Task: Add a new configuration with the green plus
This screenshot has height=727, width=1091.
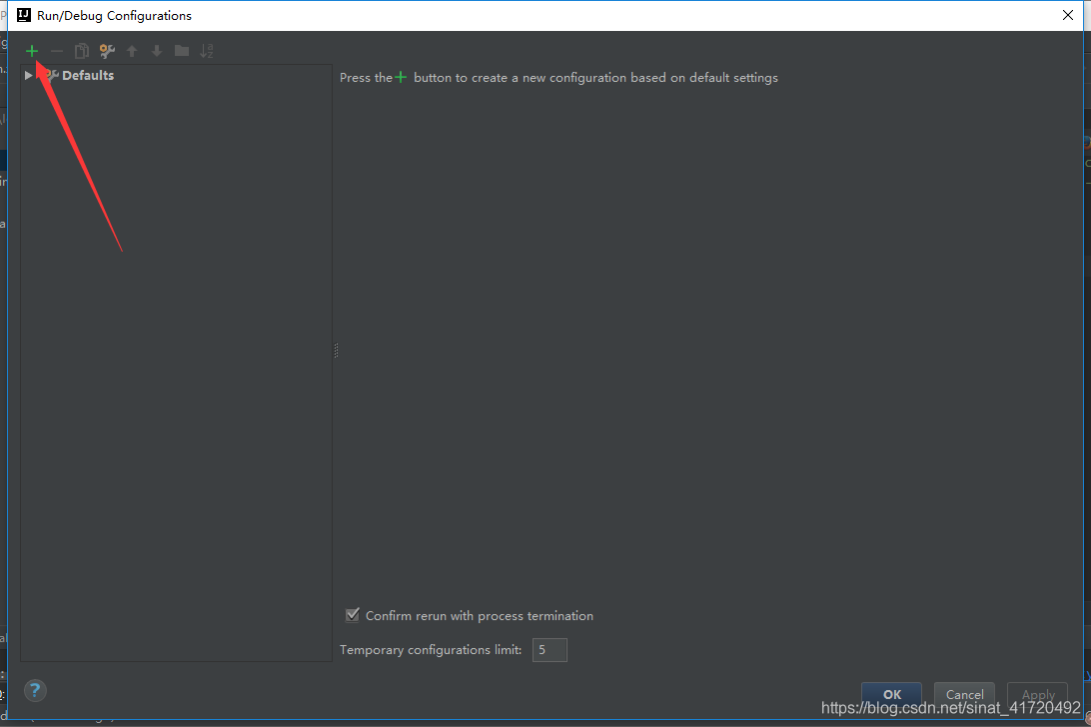Action: tap(32, 51)
